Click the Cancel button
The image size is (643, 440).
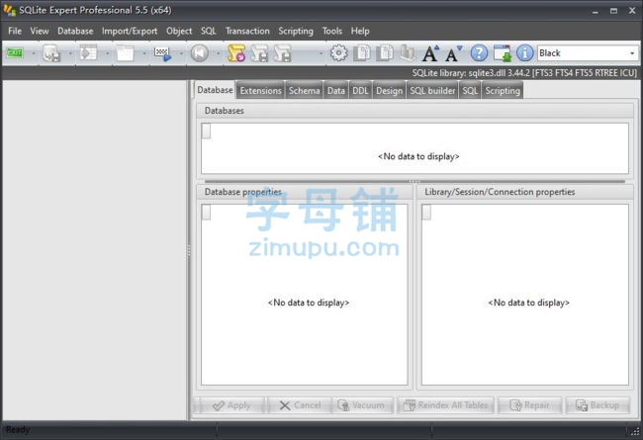click(x=300, y=405)
